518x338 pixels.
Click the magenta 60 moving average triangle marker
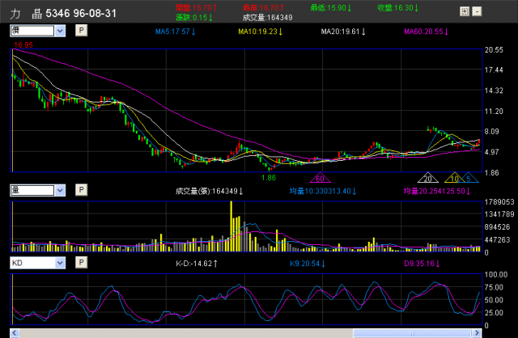320,178
